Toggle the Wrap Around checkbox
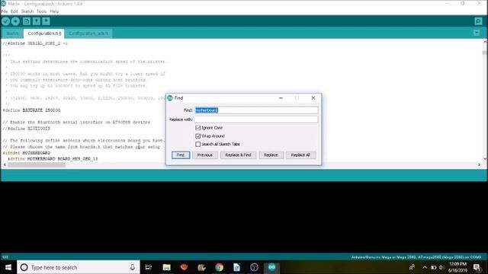 point(198,136)
